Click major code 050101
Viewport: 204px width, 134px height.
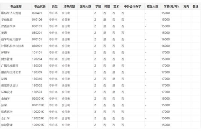point(37,26)
